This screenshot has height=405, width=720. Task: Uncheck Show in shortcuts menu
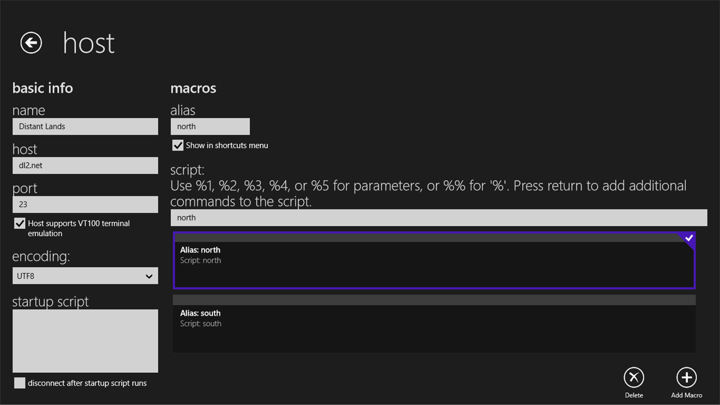coord(178,145)
